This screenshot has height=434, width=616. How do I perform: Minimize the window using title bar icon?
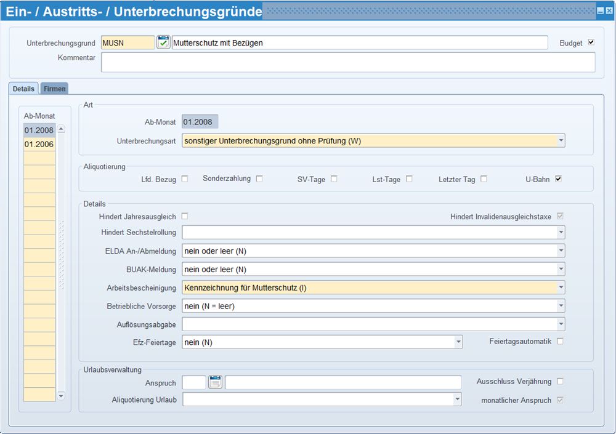601,11
